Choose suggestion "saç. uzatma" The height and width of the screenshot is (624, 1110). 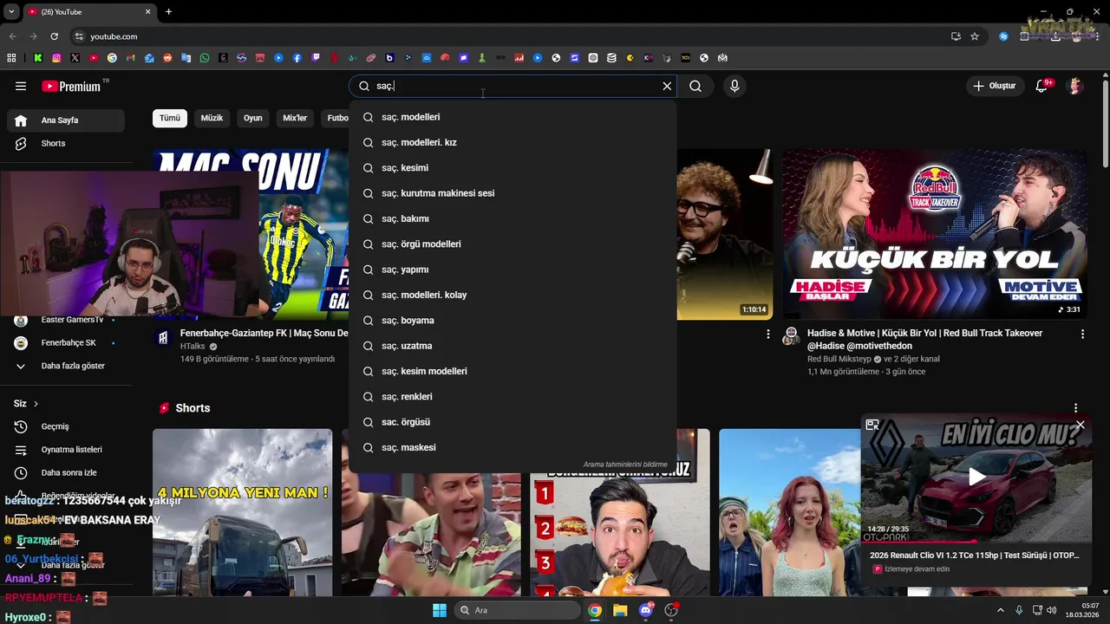[513, 346]
